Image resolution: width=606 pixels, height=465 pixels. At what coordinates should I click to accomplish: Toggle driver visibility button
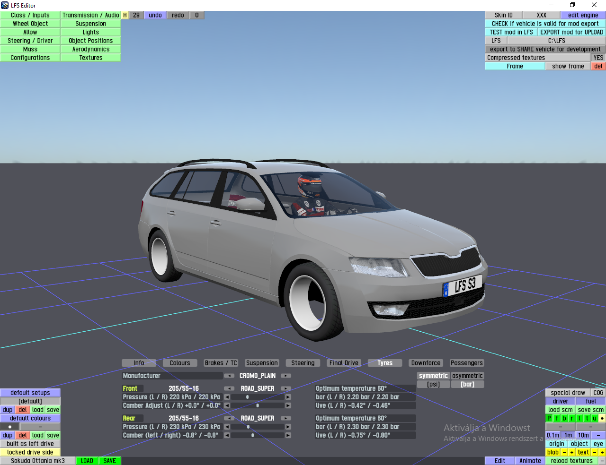(561, 401)
